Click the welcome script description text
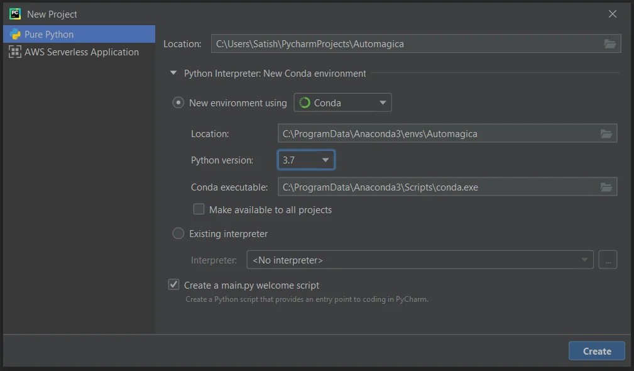This screenshot has height=371, width=634. click(x=307, y=299)
